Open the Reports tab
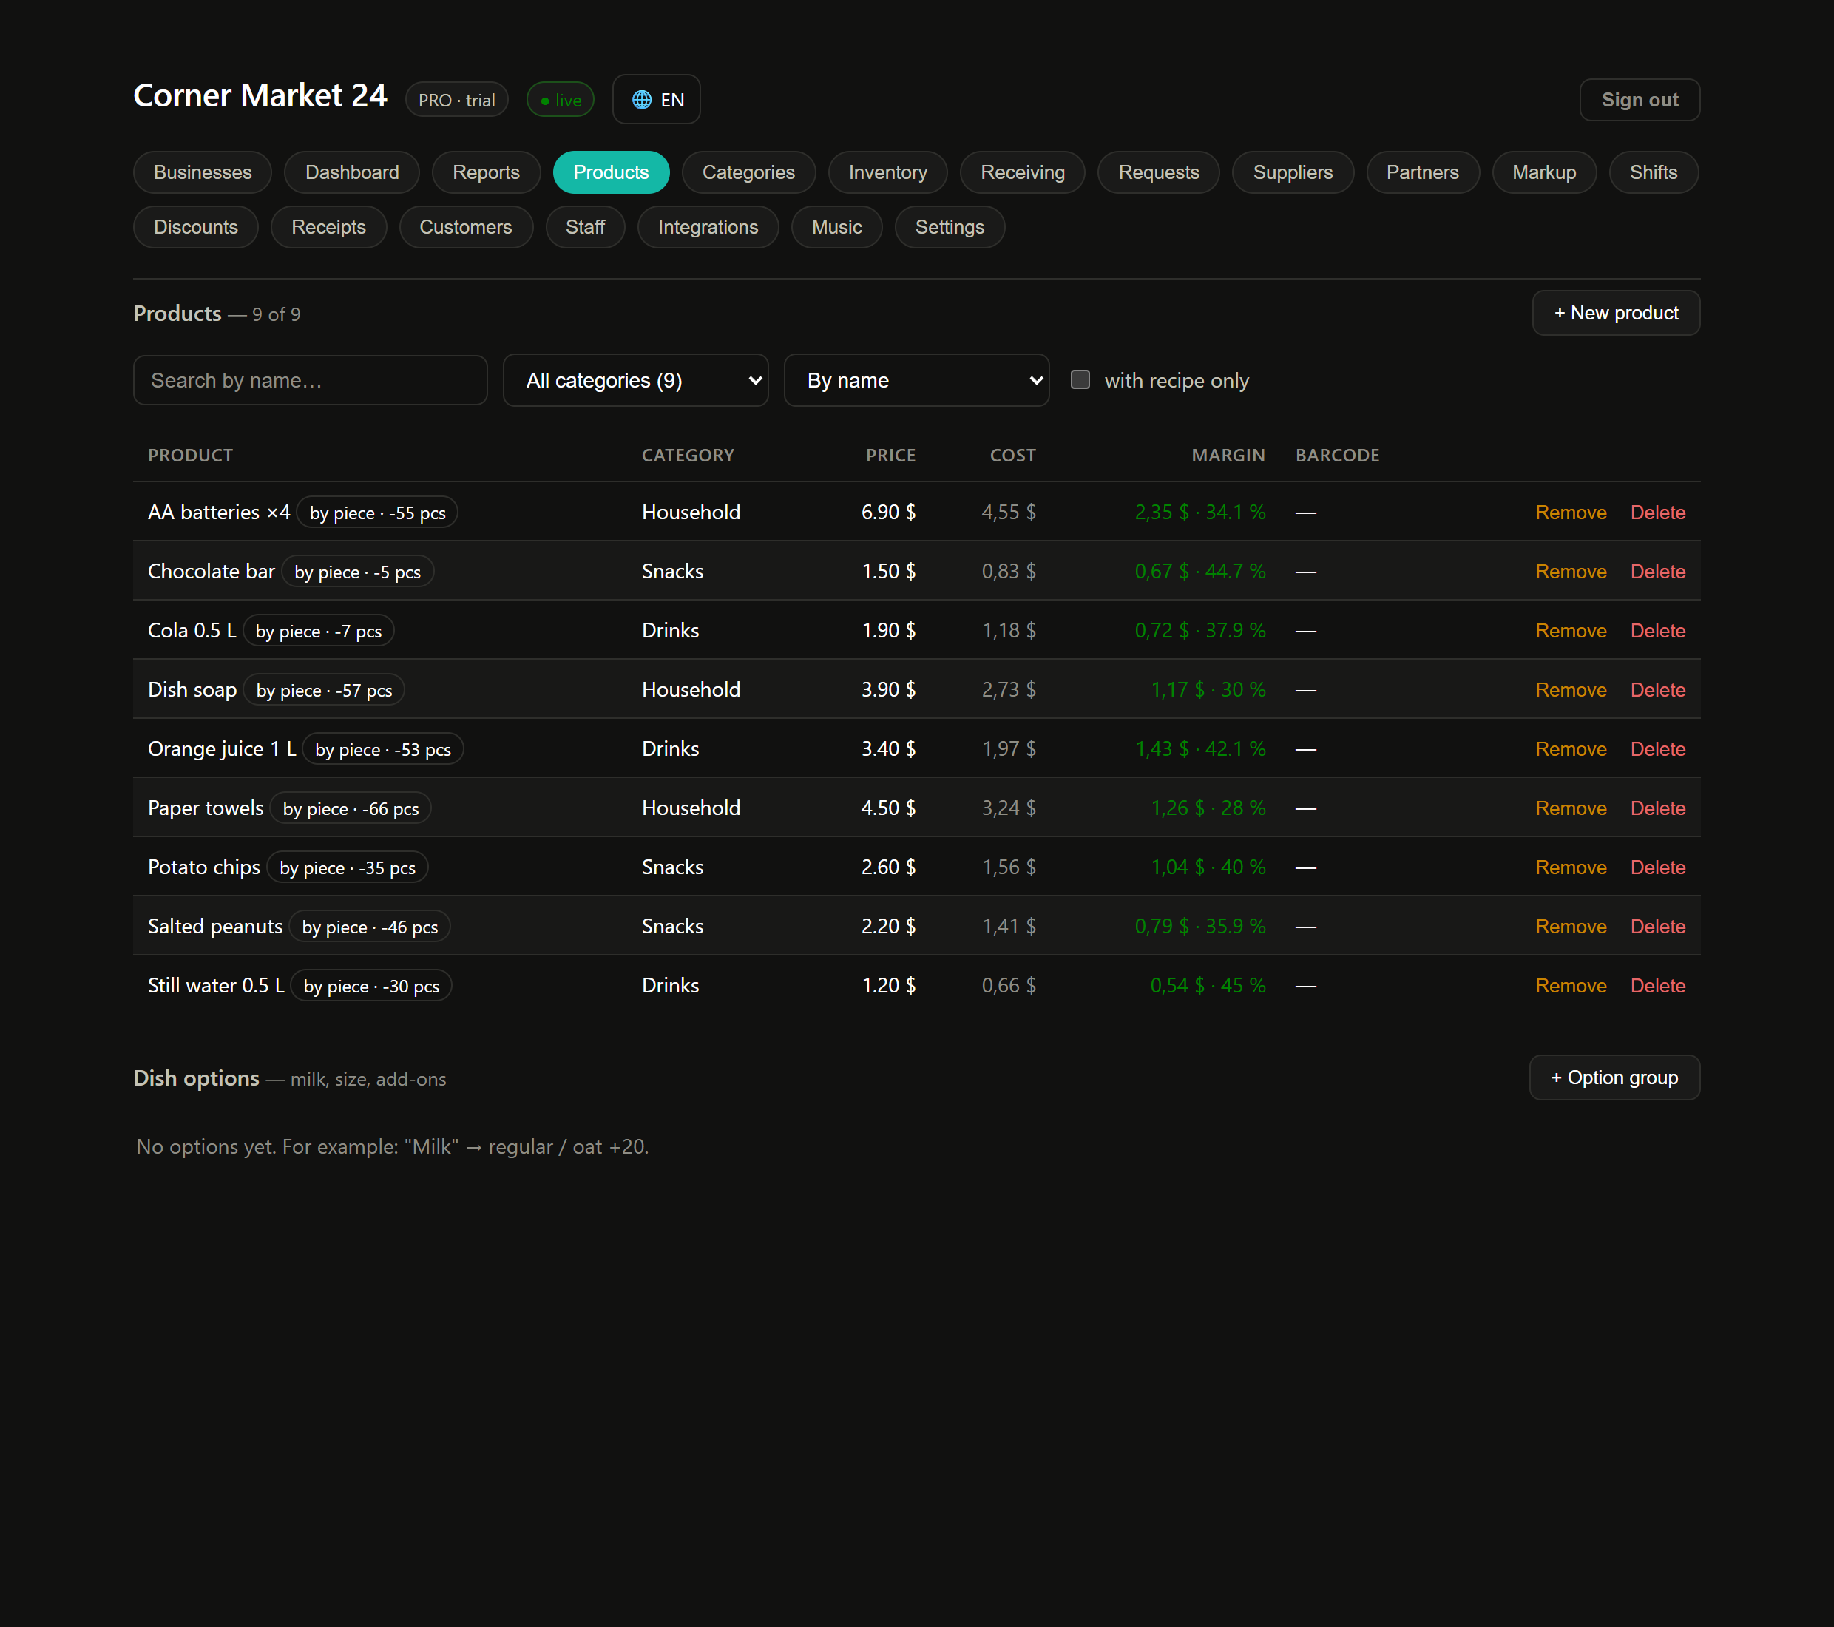 [487, 172]
